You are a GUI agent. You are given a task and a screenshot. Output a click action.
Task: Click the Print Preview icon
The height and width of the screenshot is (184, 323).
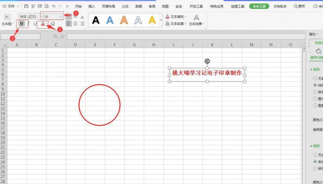click(x=47, y=6)
